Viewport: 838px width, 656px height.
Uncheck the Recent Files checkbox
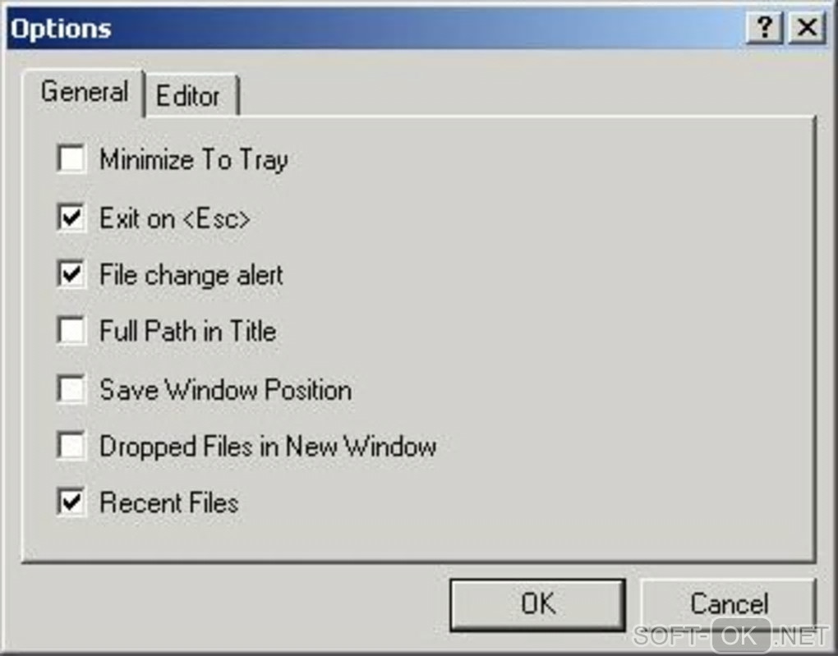pos(71,502)
